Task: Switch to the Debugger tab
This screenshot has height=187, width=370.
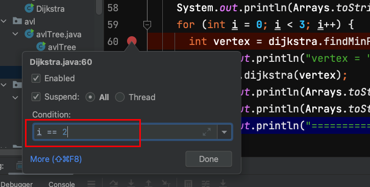Action: coord(16,184)
